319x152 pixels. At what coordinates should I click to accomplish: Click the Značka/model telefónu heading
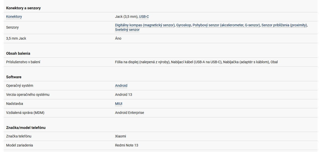click(26, 128)
